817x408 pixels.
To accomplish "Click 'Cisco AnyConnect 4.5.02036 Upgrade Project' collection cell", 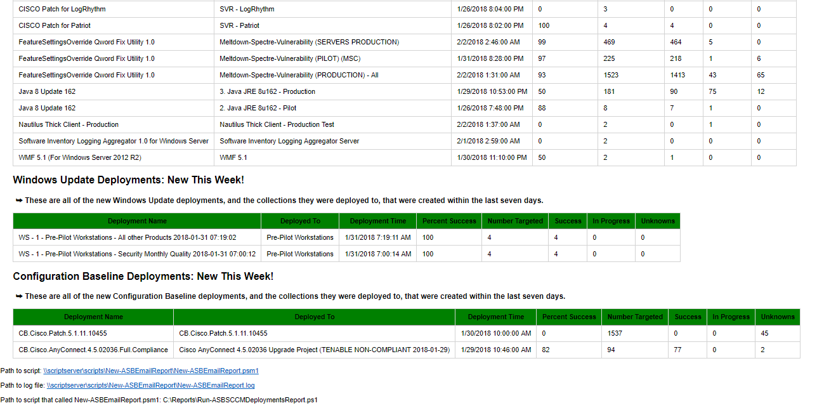I will [315, 350].
